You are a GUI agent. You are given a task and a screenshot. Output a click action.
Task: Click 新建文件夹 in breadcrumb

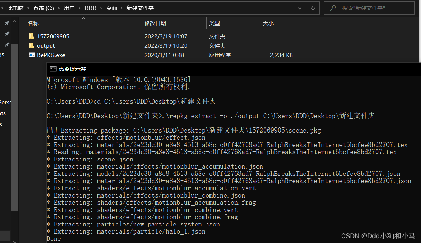coord(140,8)
